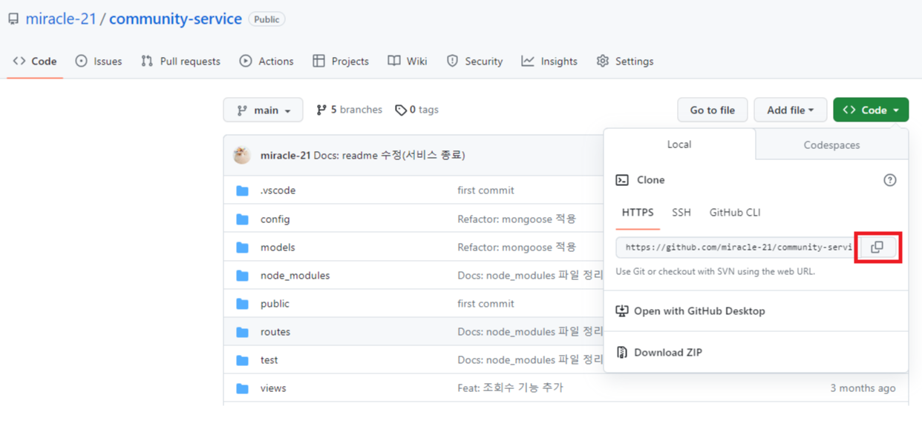
Task: Switch to the Codespaces tab
Action: click(831, 145)
